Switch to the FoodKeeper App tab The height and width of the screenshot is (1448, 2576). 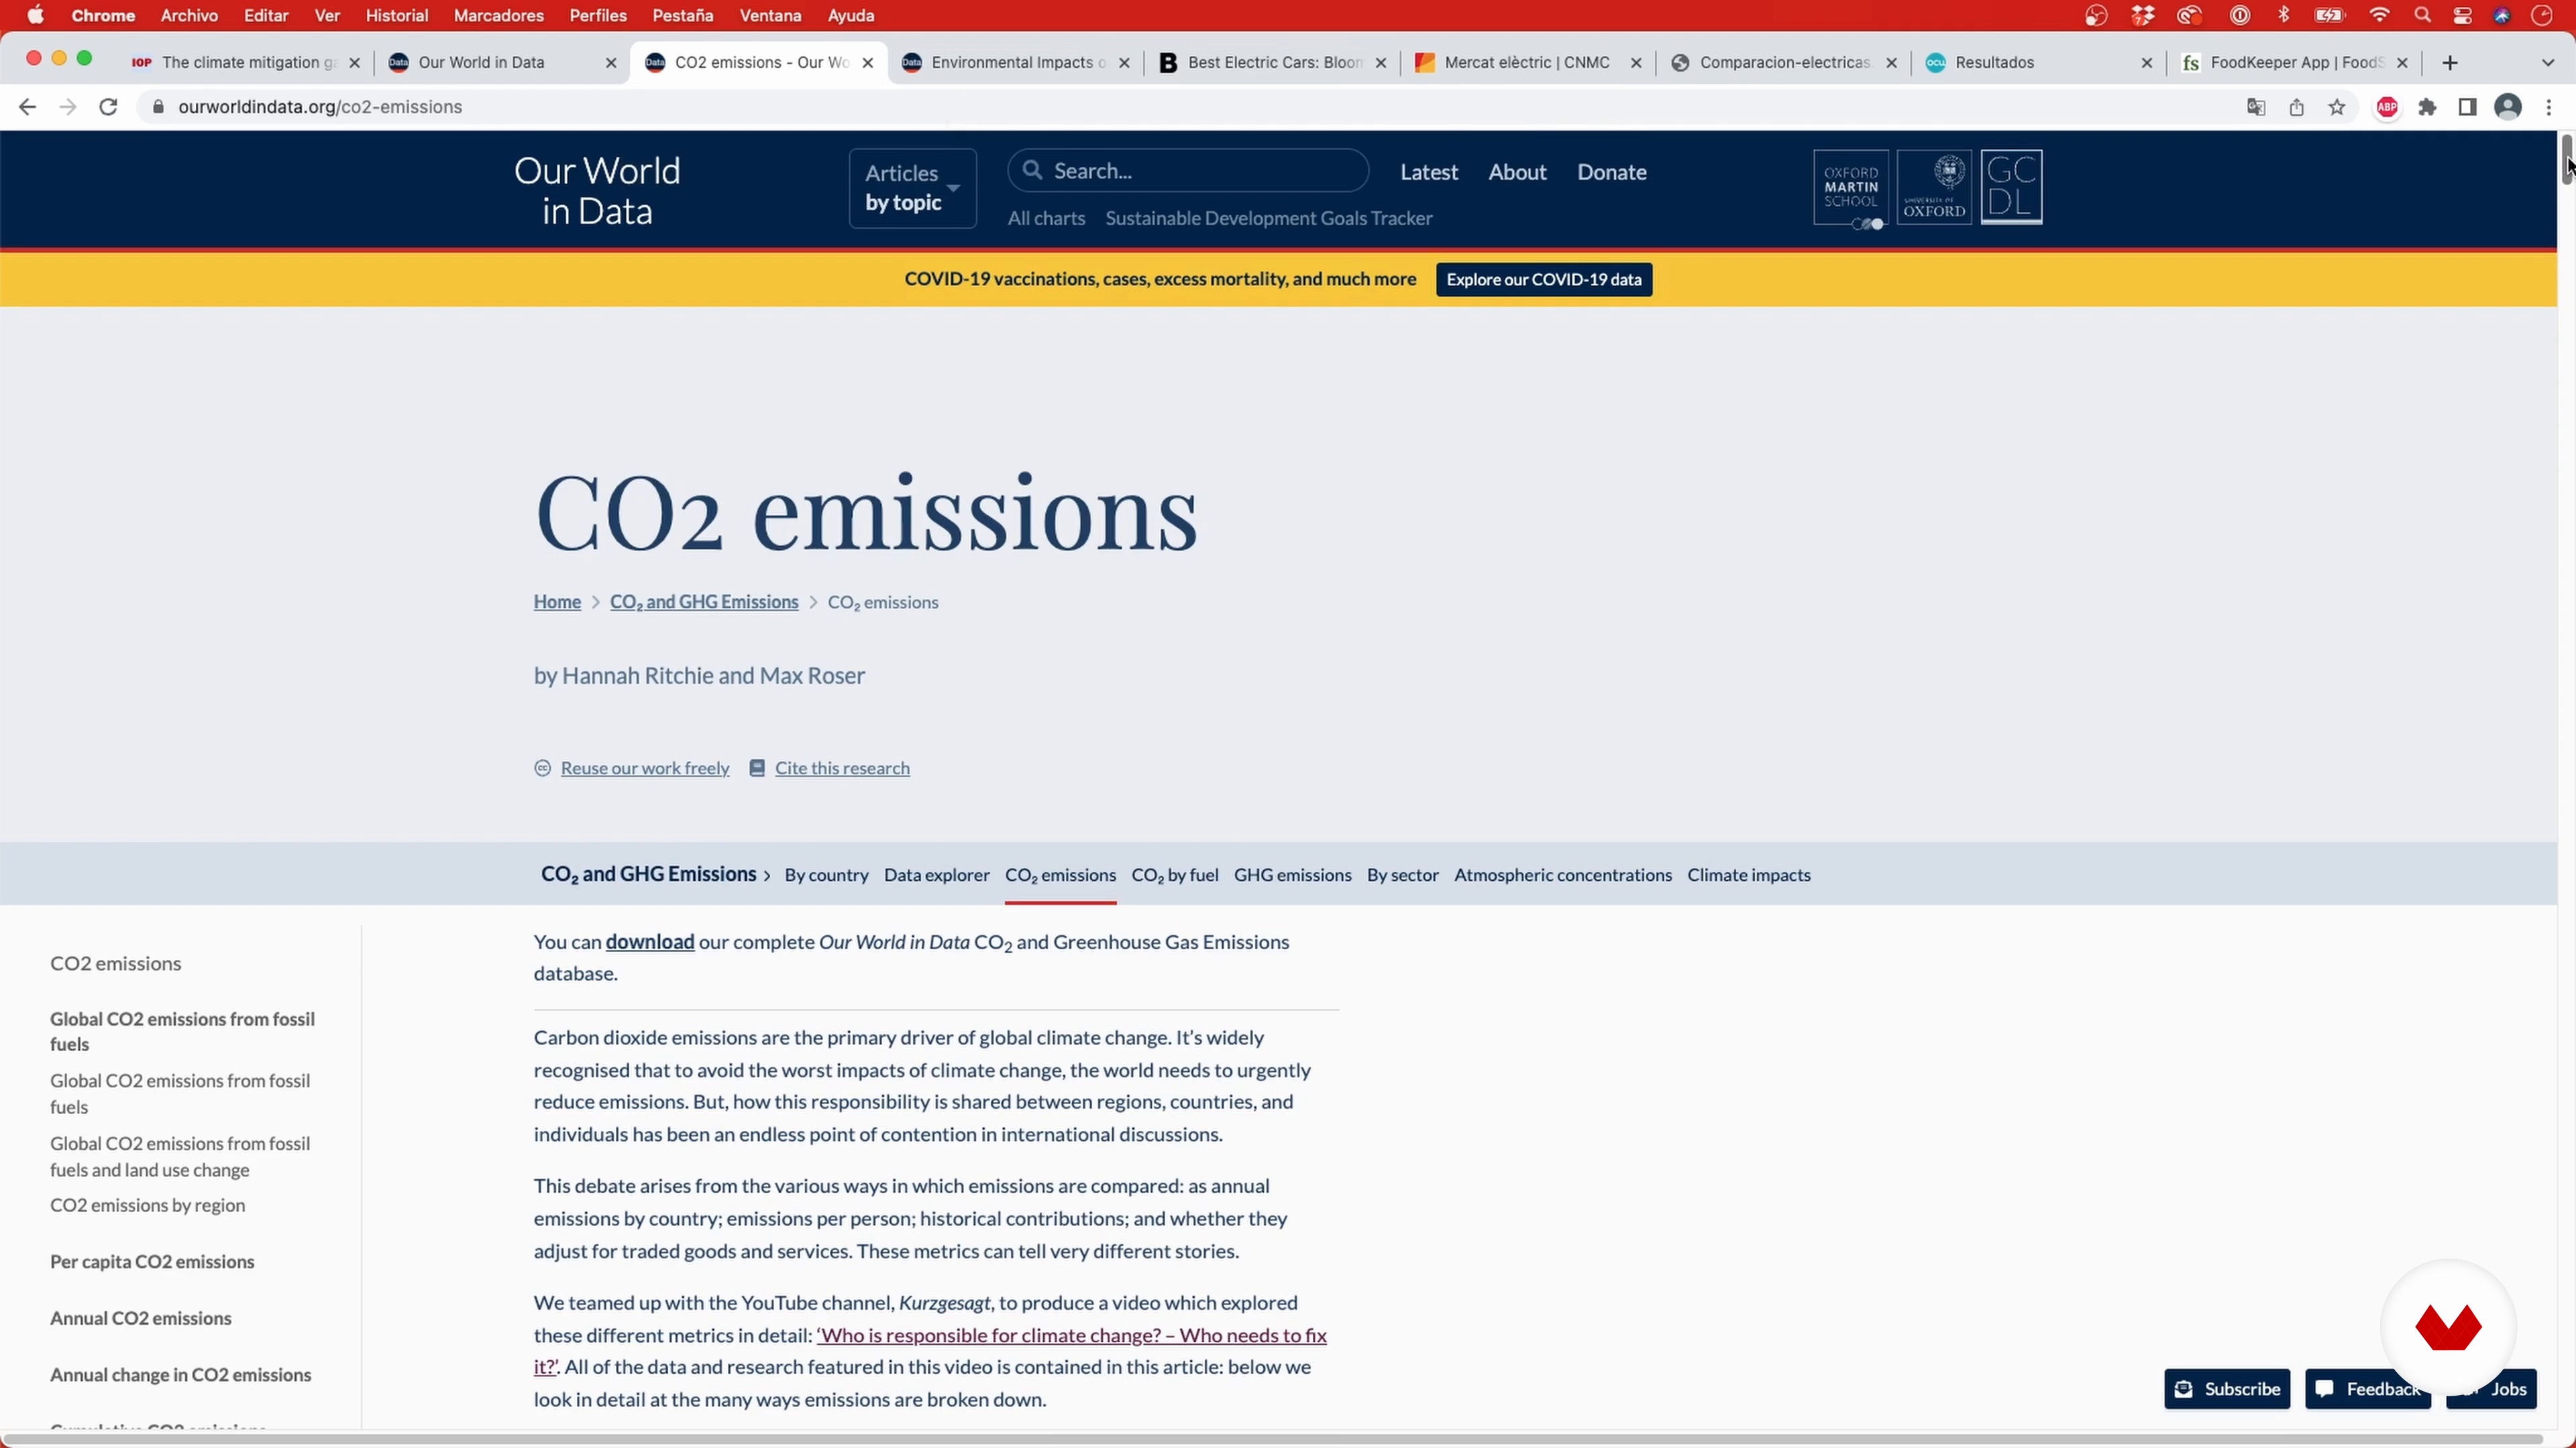(x=2296, y=63)
